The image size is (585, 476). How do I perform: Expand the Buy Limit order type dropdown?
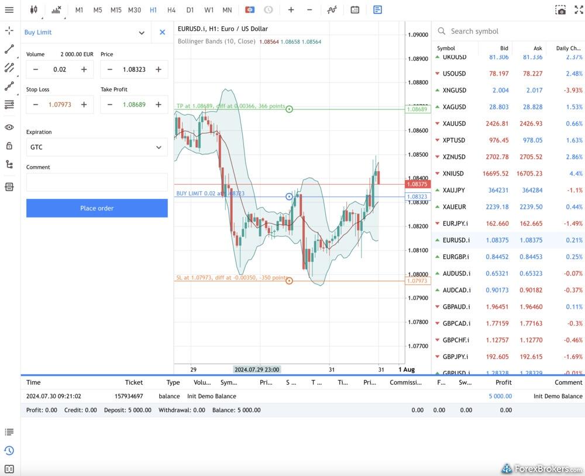(142, 33)
